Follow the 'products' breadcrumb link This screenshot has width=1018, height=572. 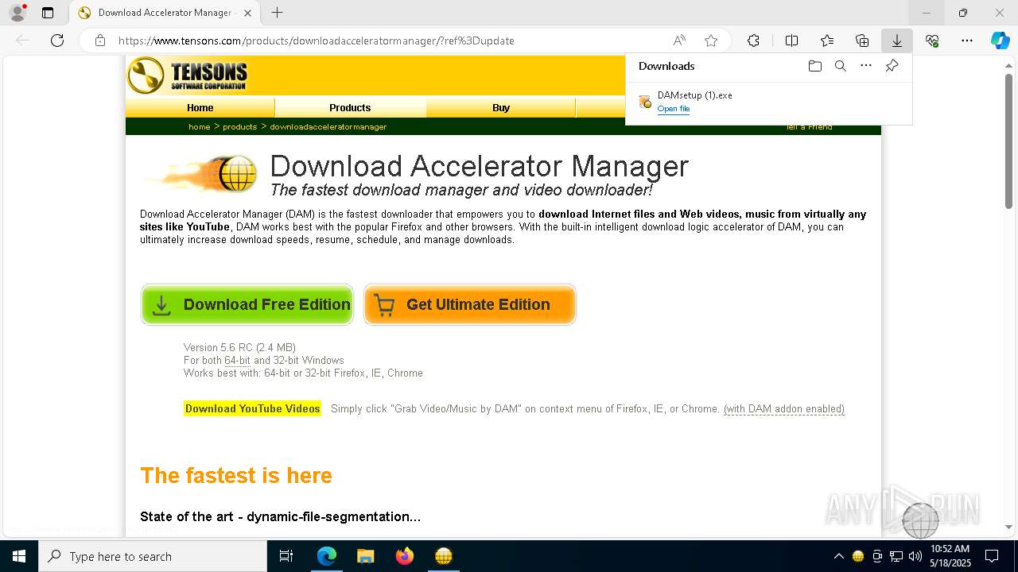[x=239, y=126]
